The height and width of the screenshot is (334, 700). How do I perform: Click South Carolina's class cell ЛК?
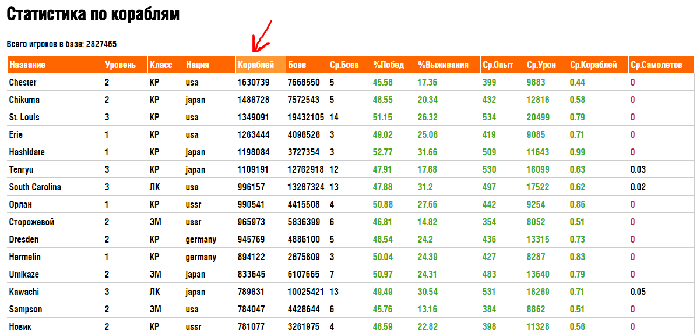pyautogui.click(x=154, y=187)
